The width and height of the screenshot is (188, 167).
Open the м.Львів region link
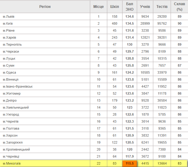(x=9, y=16)
